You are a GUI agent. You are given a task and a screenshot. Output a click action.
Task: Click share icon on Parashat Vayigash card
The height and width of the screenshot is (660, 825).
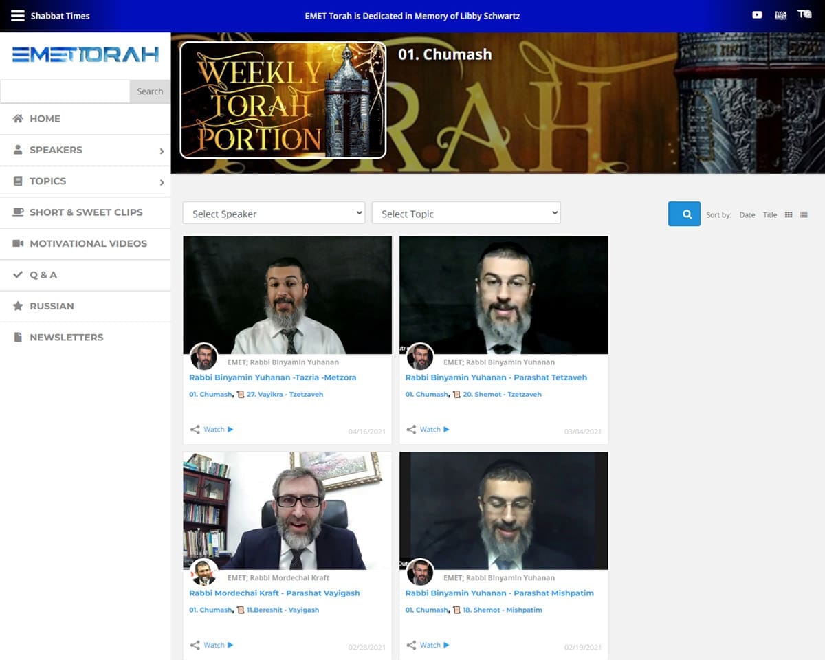195,646
